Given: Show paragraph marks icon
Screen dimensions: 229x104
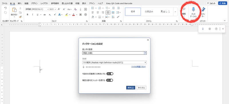Looking at the screenshot, I should coord(118,17).
